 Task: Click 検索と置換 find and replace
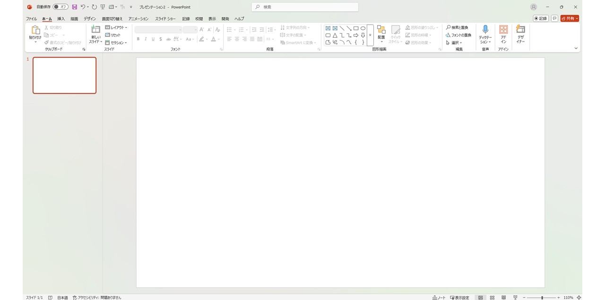tap(457, 27)
